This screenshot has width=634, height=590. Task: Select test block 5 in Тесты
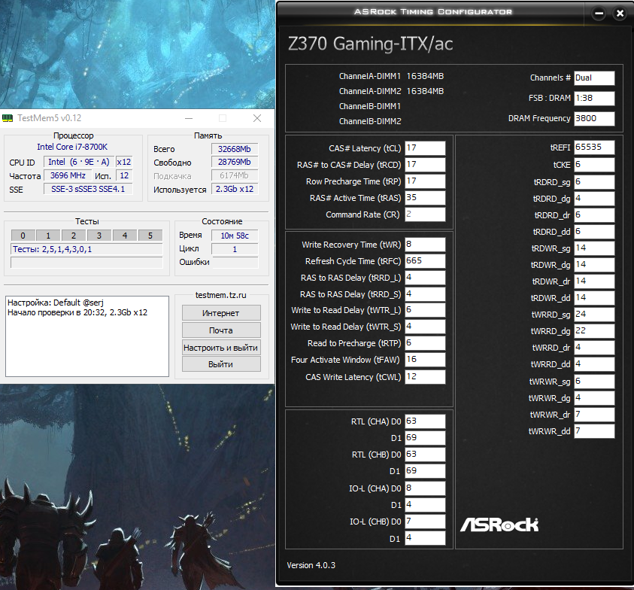[x=150, y=235]
